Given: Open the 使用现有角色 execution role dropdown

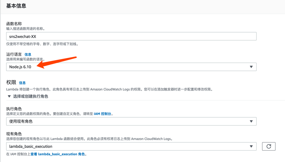Looking at the screenshot, I should [x=131, y=121].
